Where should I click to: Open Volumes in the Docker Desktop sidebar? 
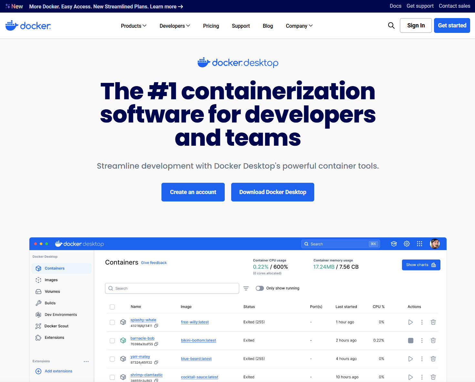click(x=52, y=291)
